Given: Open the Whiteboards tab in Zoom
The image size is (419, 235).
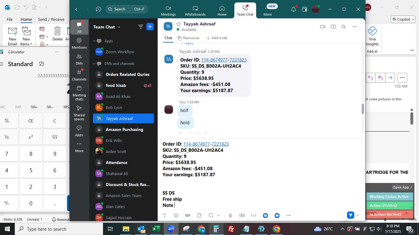Looking at the screenshot, I should click(195, 11).
